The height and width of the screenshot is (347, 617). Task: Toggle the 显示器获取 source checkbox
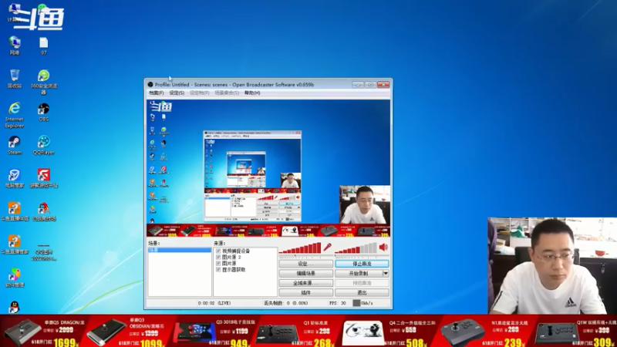218,269
